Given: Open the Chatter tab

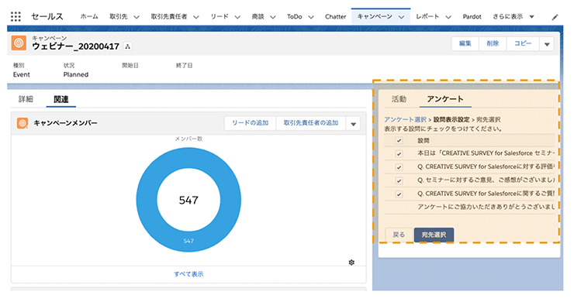Looking at the screenshot, I should (335, 16).
